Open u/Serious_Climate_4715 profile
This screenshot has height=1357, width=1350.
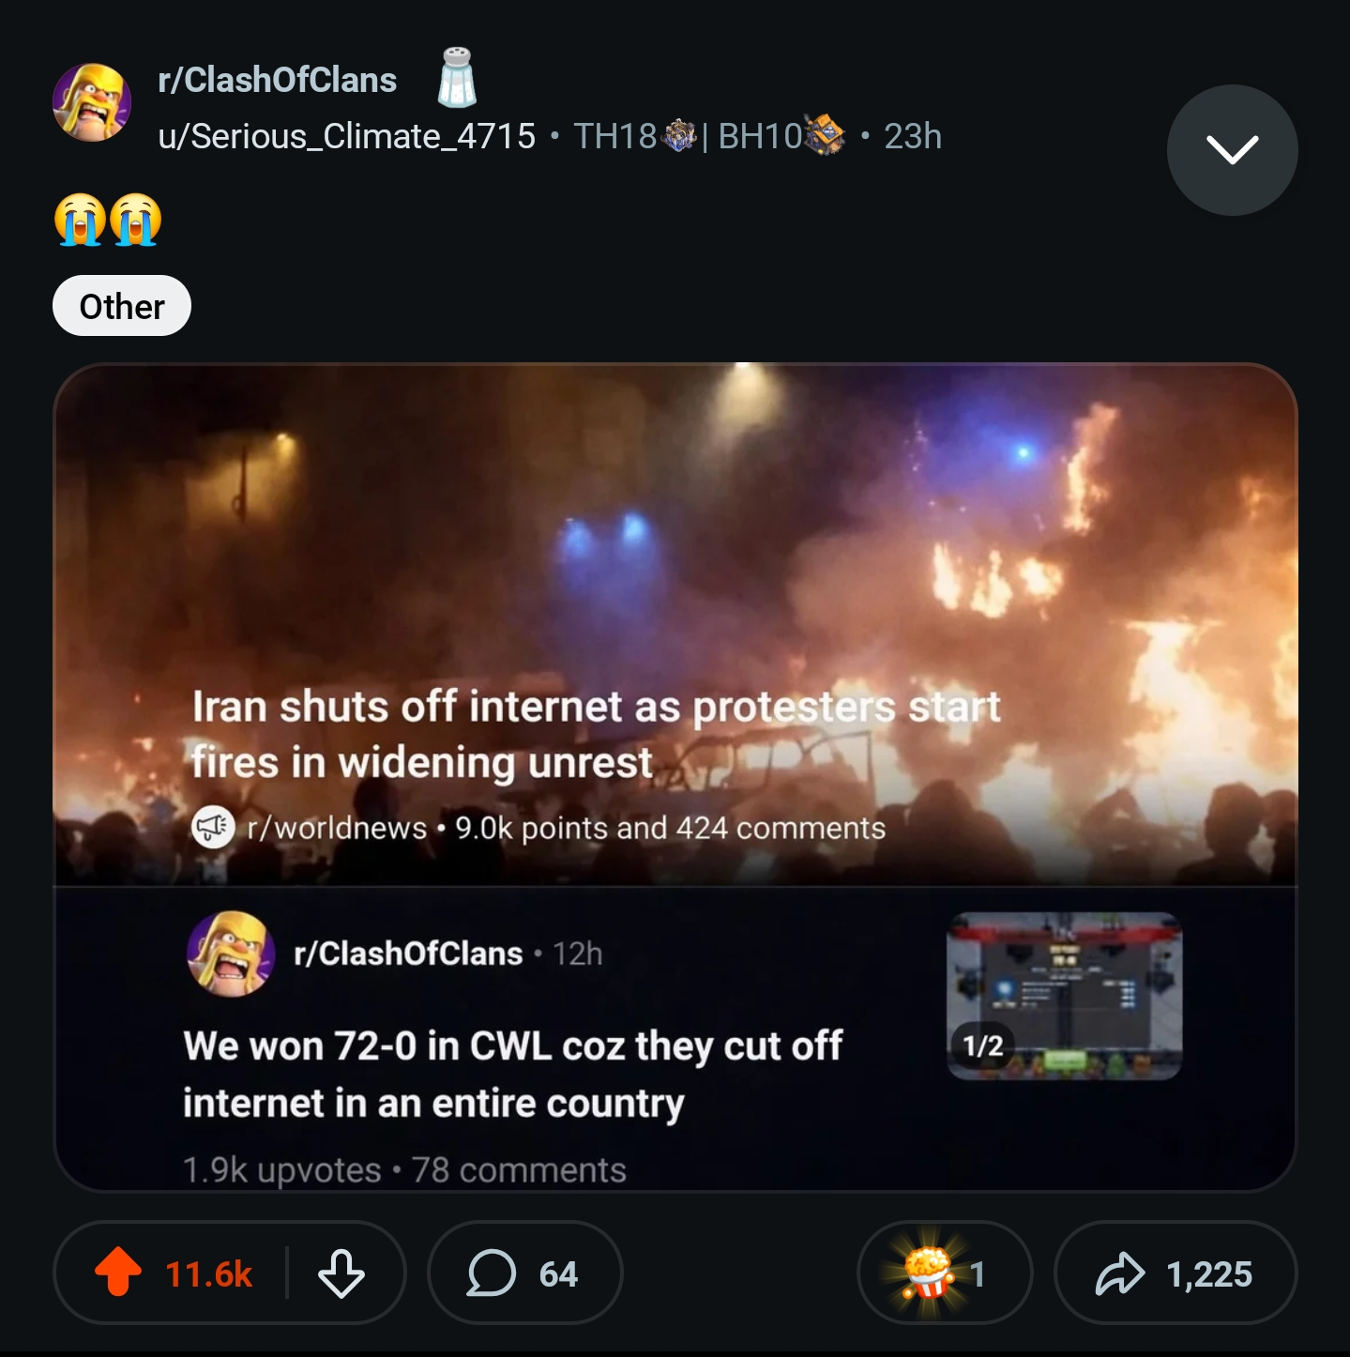pos(347,137)
